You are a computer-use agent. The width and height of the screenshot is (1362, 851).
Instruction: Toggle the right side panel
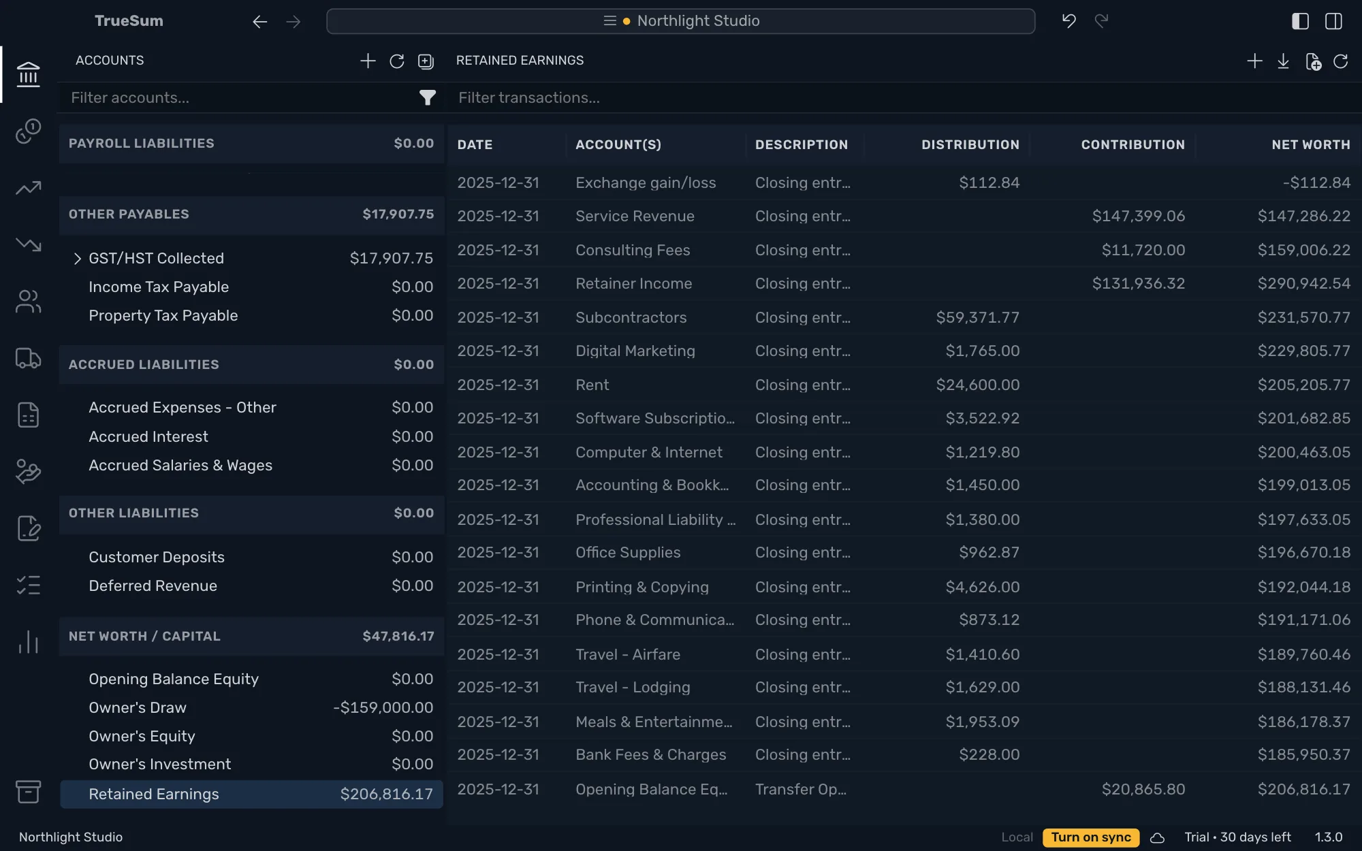click(1334, 21)
